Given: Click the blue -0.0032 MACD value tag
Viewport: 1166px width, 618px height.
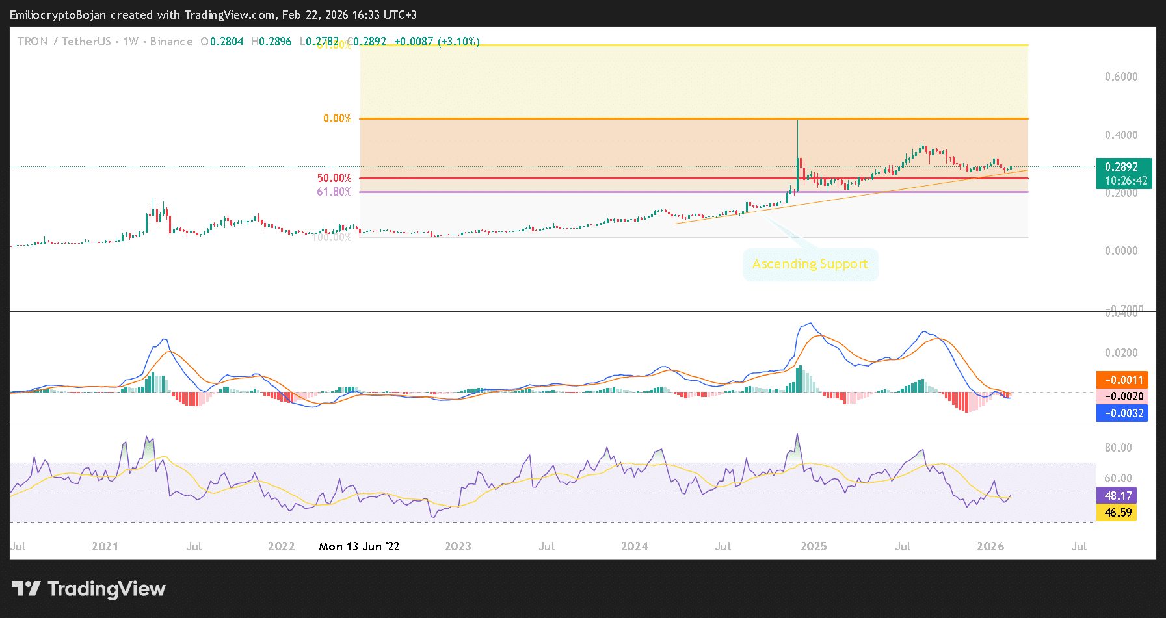Looking at the screenshot, I should coord(1122,413).
